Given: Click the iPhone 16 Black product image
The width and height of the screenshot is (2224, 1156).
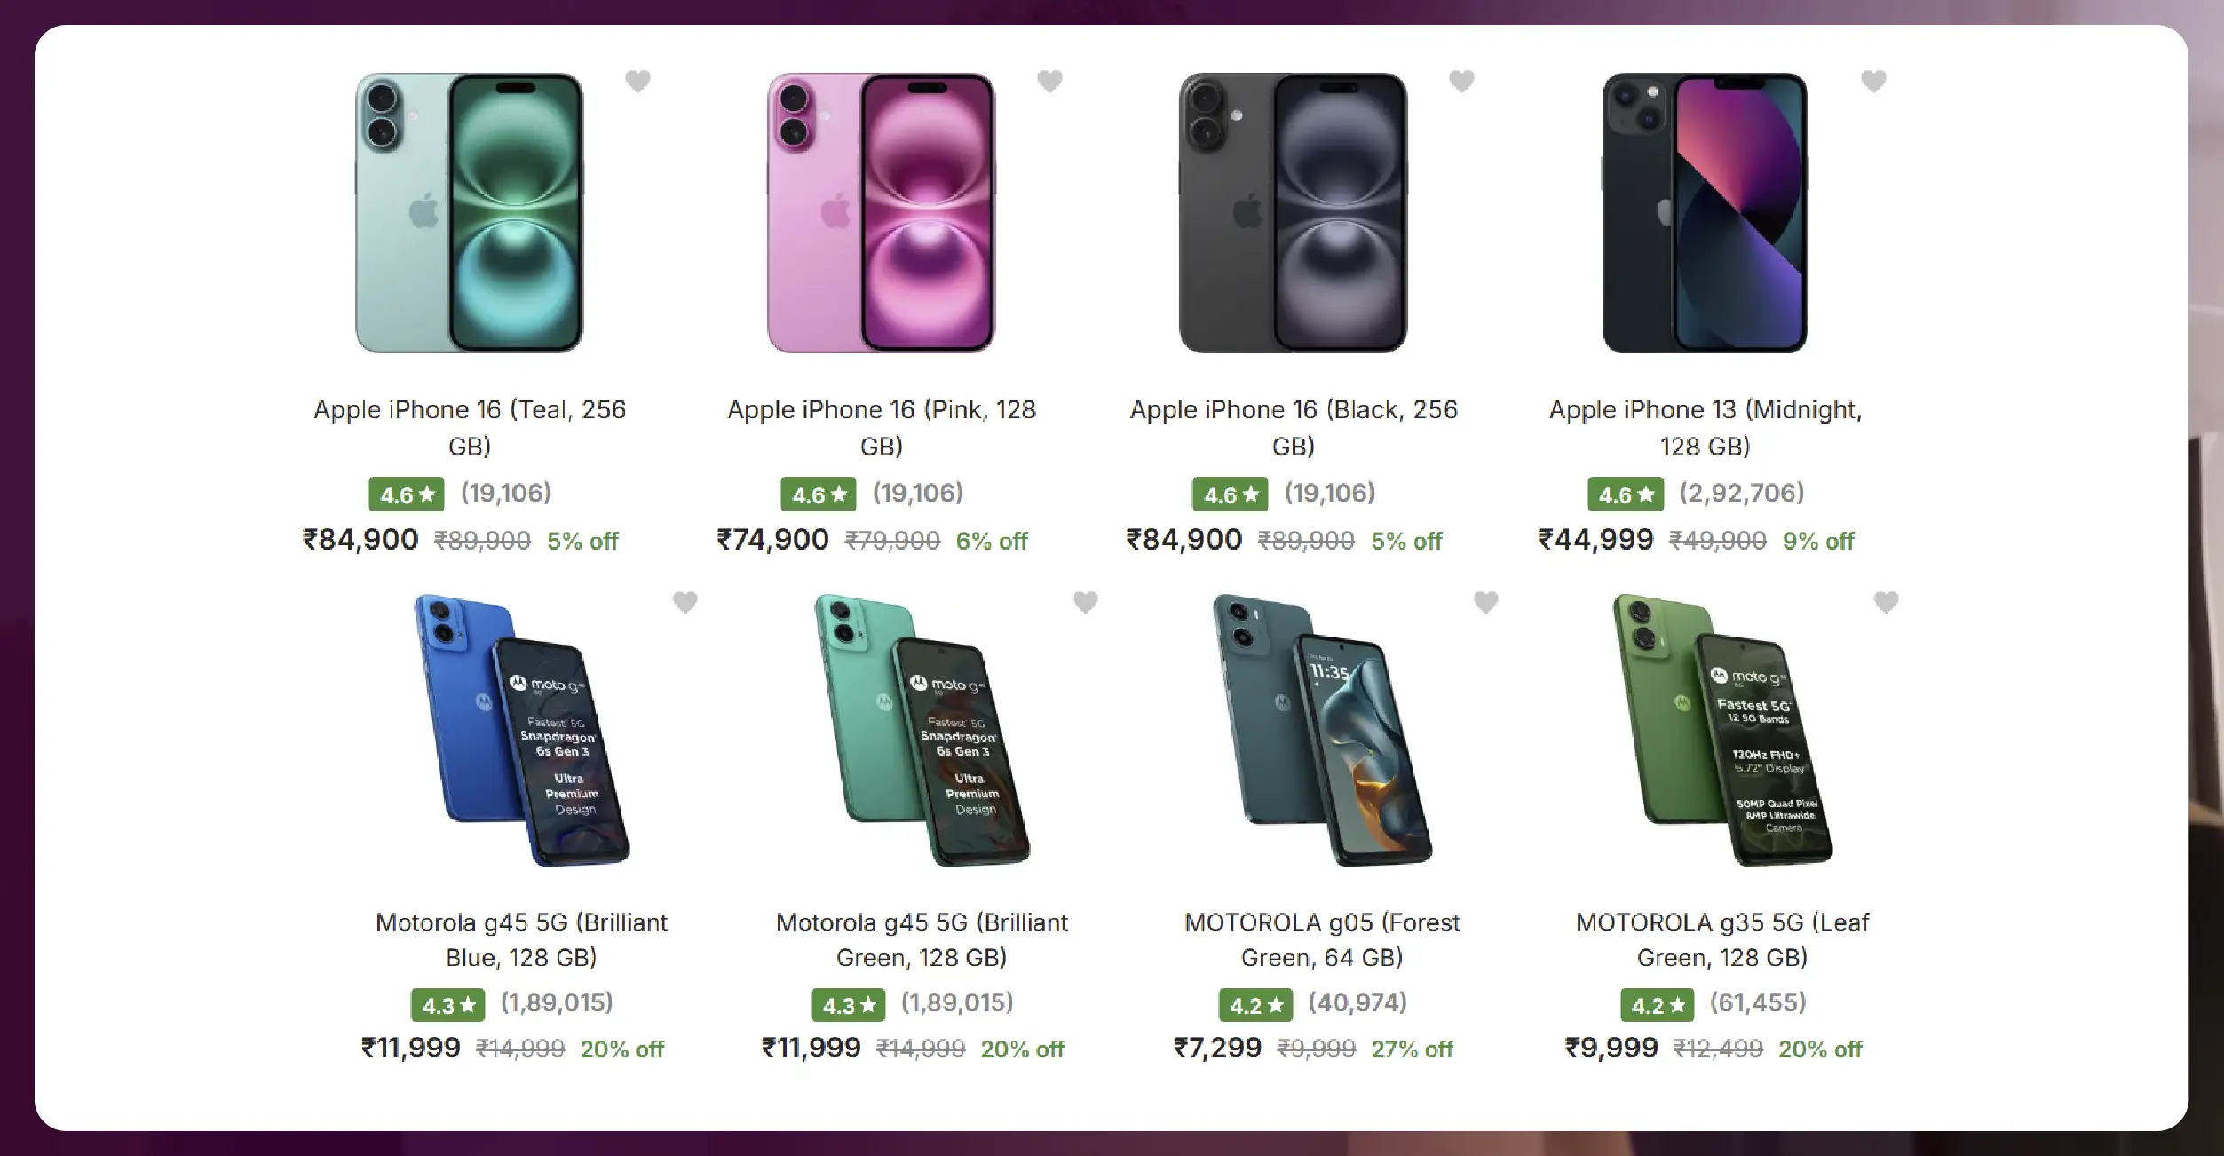Looking at the screenshot, I should (x=1293, y=213).
